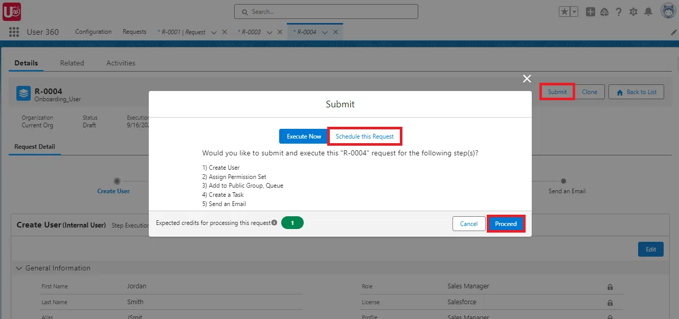Click the lock icon beside the Role field
This screenshot has width=679, height=319.
click(x=610, y=286)
